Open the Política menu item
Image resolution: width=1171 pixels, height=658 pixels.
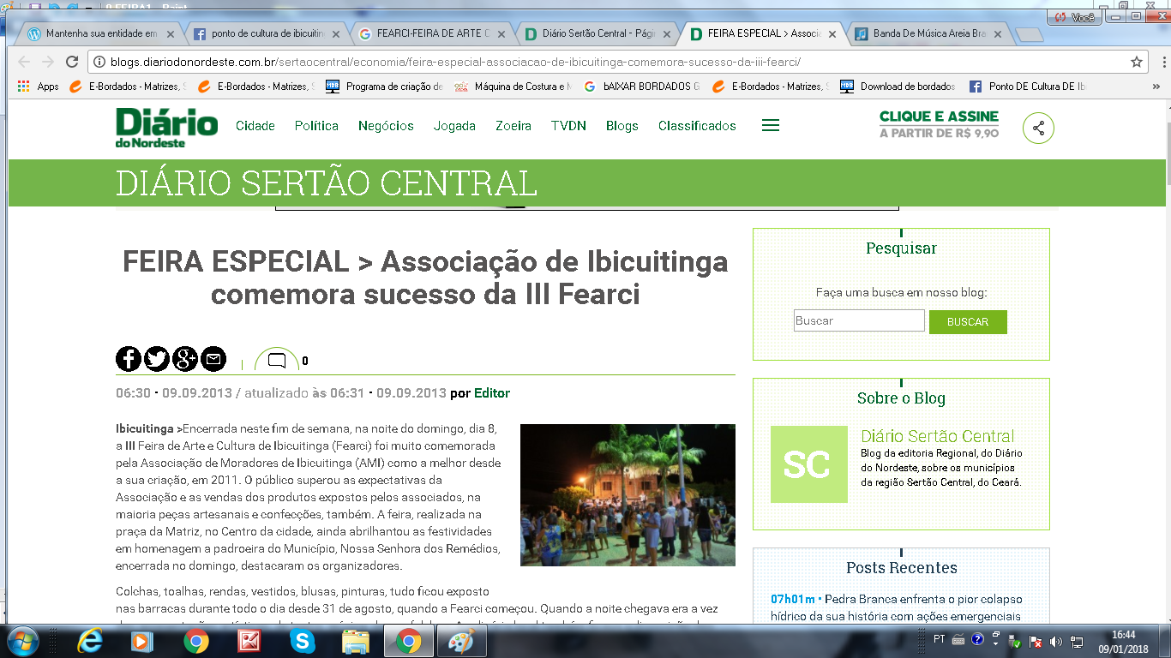(316, 126)
